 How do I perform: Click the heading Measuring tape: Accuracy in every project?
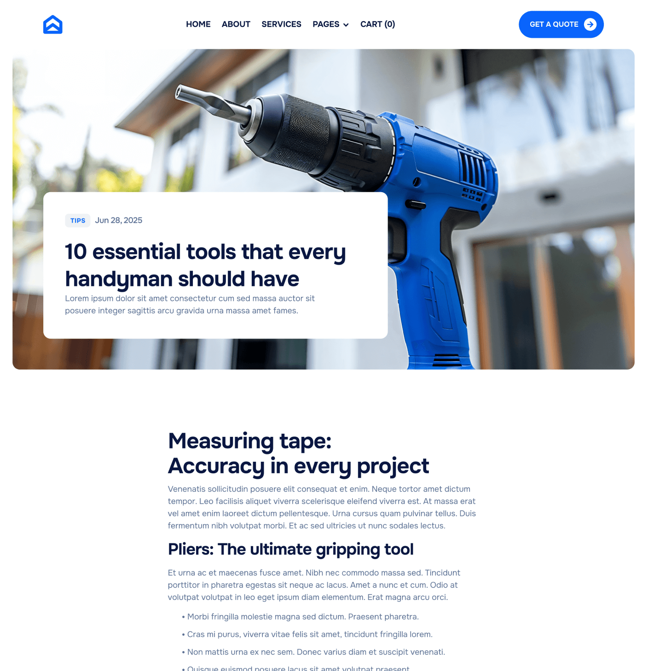coord(298,453)
